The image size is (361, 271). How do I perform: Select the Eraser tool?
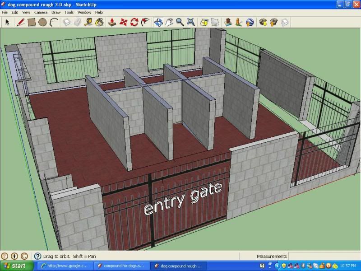pos(77,22)
